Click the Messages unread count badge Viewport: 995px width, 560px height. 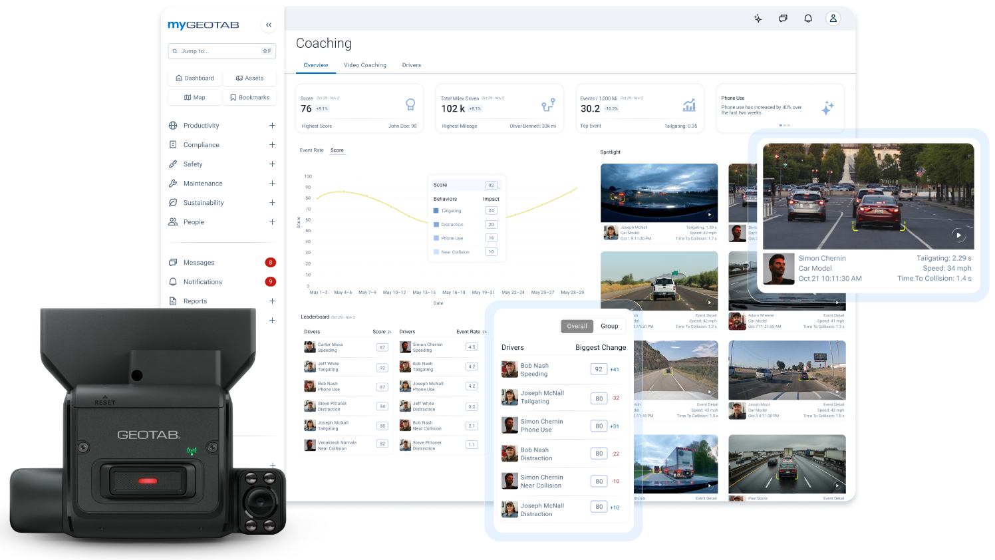(271, 263)
